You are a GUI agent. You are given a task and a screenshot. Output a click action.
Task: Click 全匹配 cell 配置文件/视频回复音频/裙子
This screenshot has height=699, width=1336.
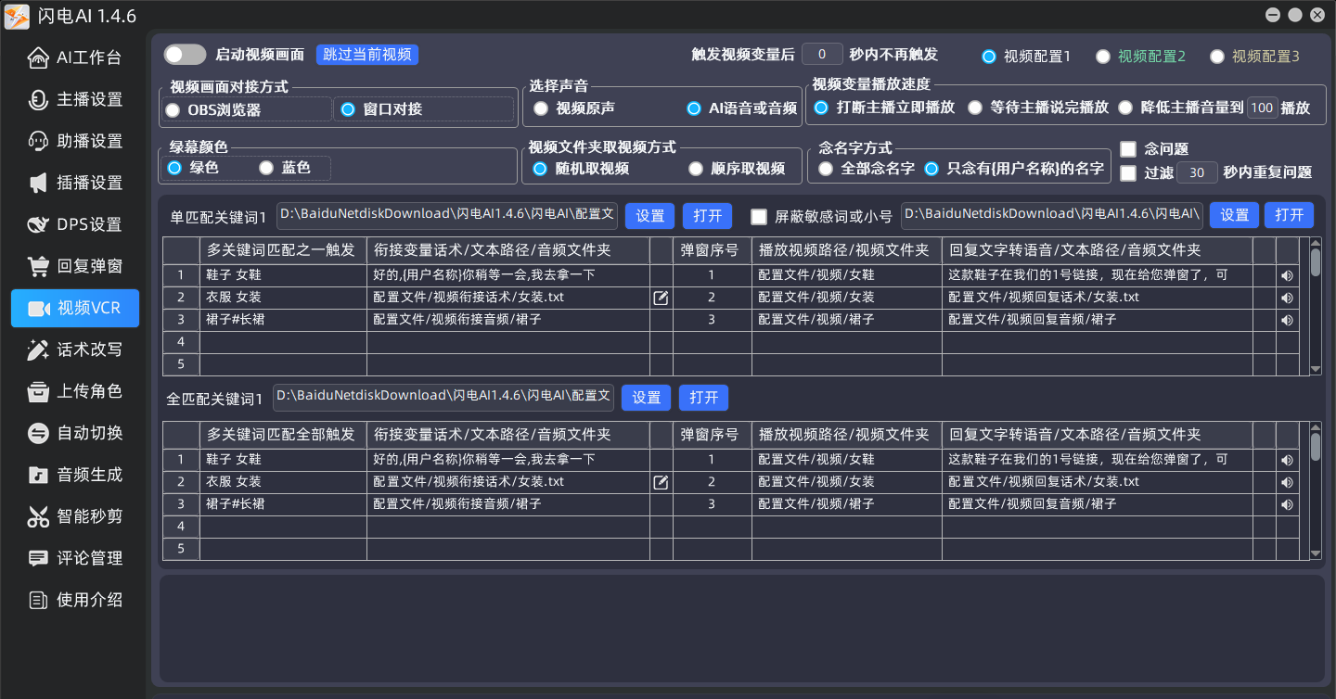point(1097,504)
